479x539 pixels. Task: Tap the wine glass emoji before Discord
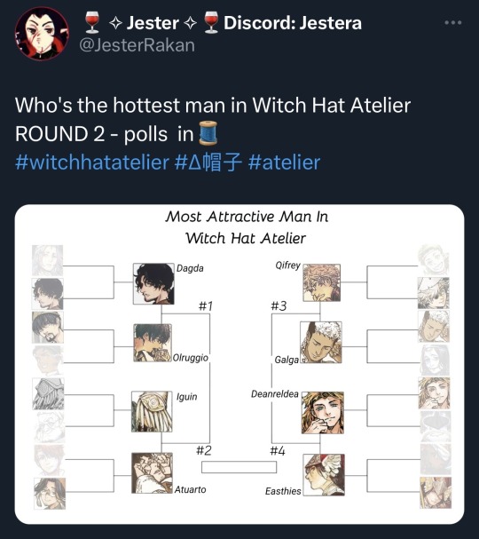(211, 22)
